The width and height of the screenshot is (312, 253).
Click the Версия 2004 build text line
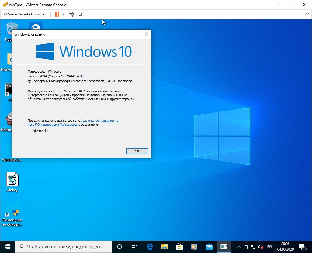(x=56, y=76)
